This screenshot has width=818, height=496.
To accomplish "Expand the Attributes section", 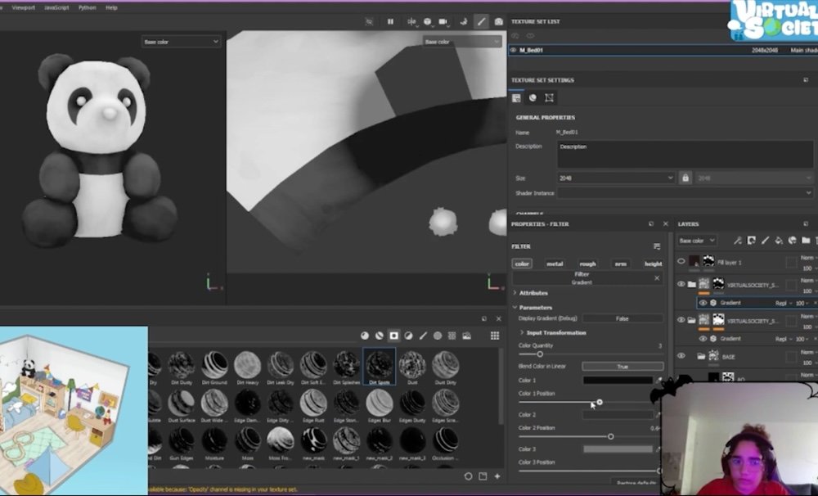I will click(533, 293).
